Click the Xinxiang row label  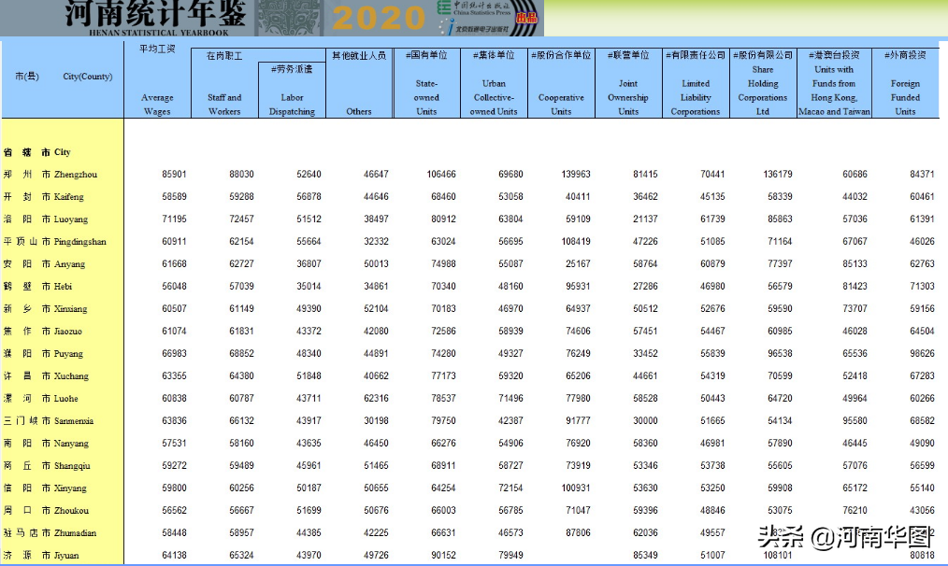point(46,308)
